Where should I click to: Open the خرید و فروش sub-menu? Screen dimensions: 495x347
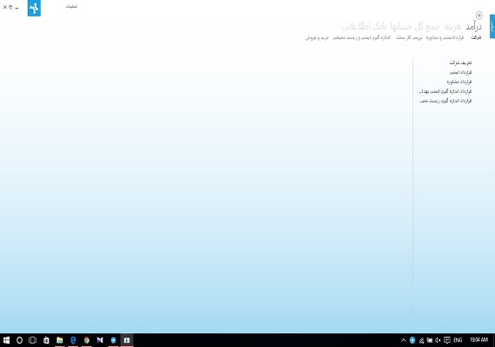coord(317,37)
